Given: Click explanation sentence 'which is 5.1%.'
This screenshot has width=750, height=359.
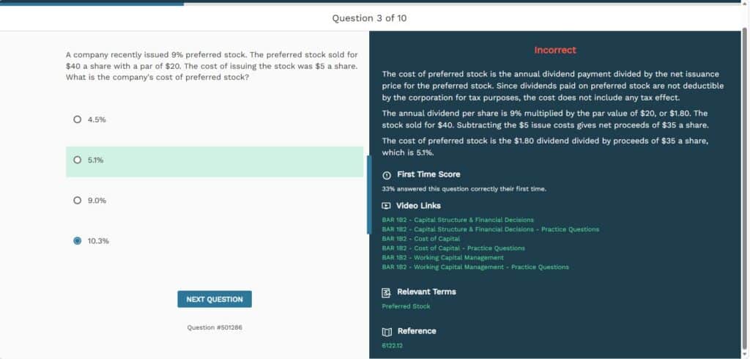Looking at the screenshot, I should (407, 152).
